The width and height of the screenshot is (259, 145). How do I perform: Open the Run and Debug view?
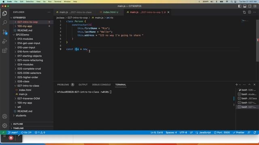[4, 41]
